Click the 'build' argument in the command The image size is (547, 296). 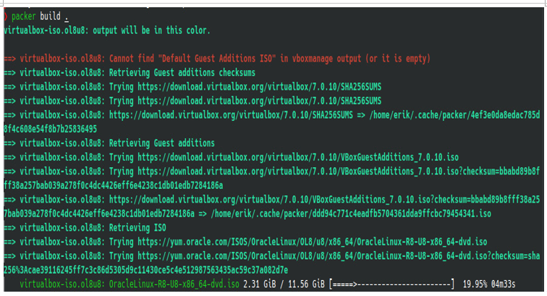coord(50,16)
